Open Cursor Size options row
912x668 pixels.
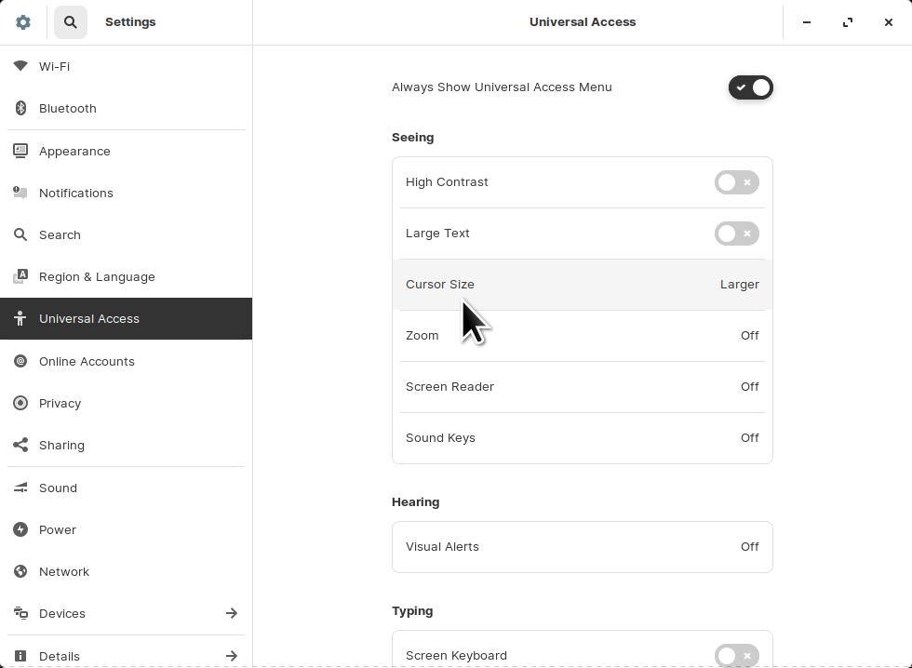[x=582, y=285]
